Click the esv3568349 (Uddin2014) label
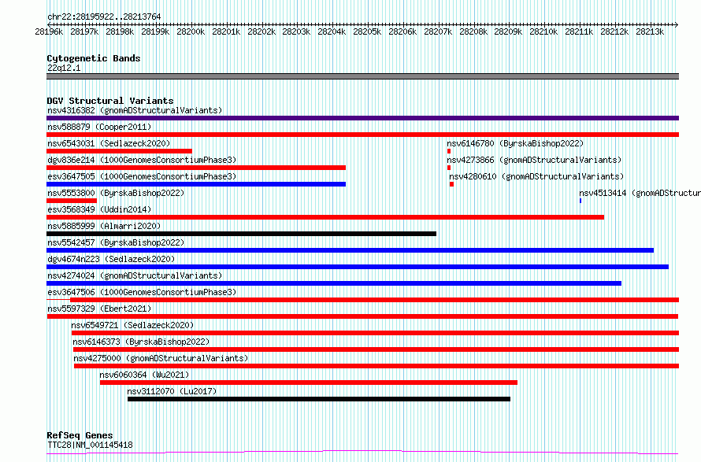The image size is (701, 462). coord(99,209)
